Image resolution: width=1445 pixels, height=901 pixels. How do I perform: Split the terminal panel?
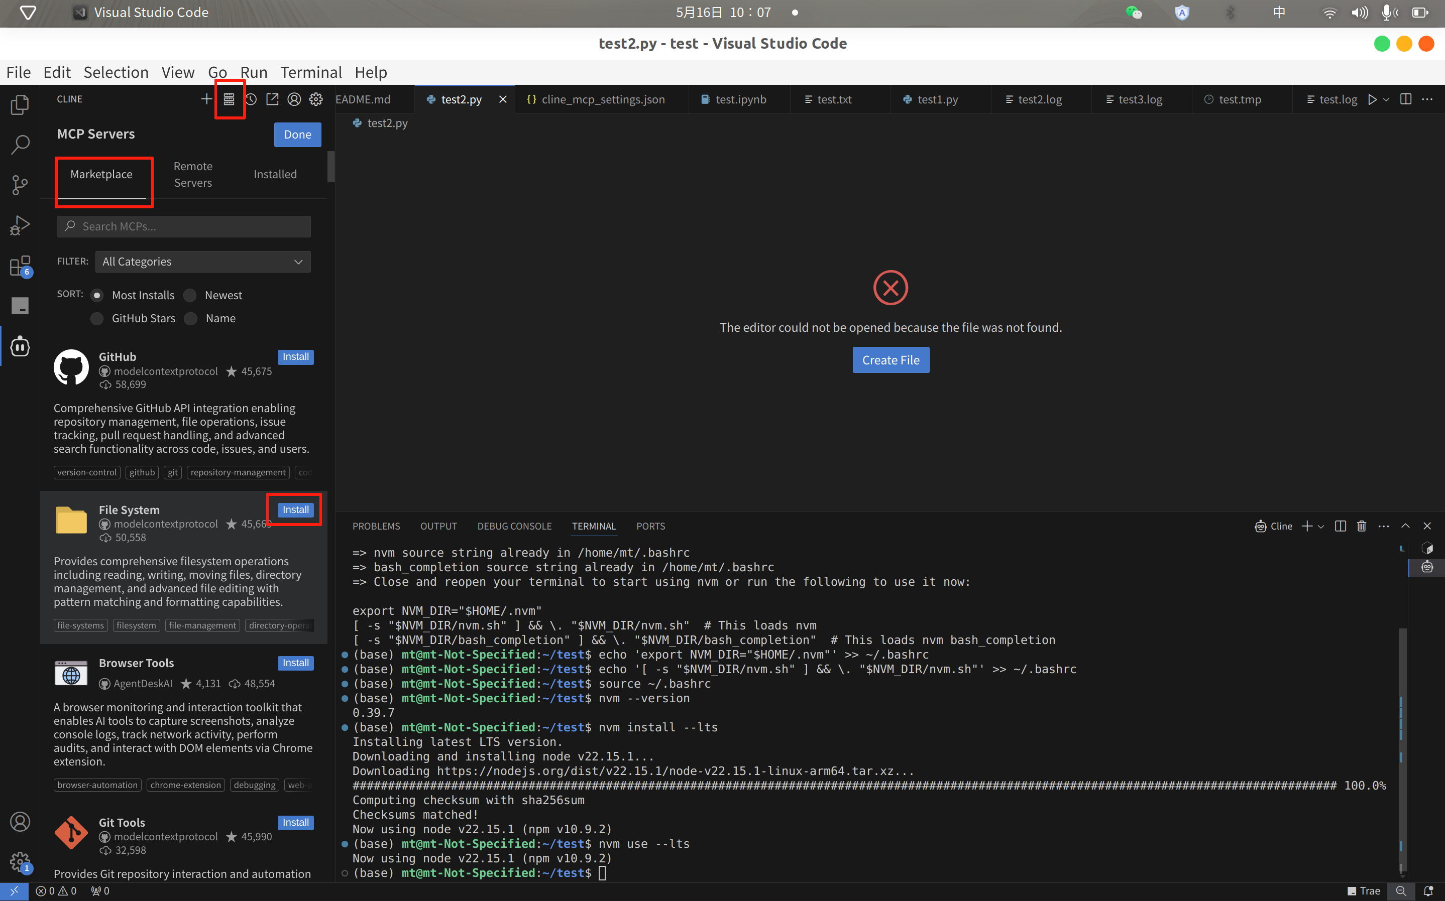pos(1340,526)
